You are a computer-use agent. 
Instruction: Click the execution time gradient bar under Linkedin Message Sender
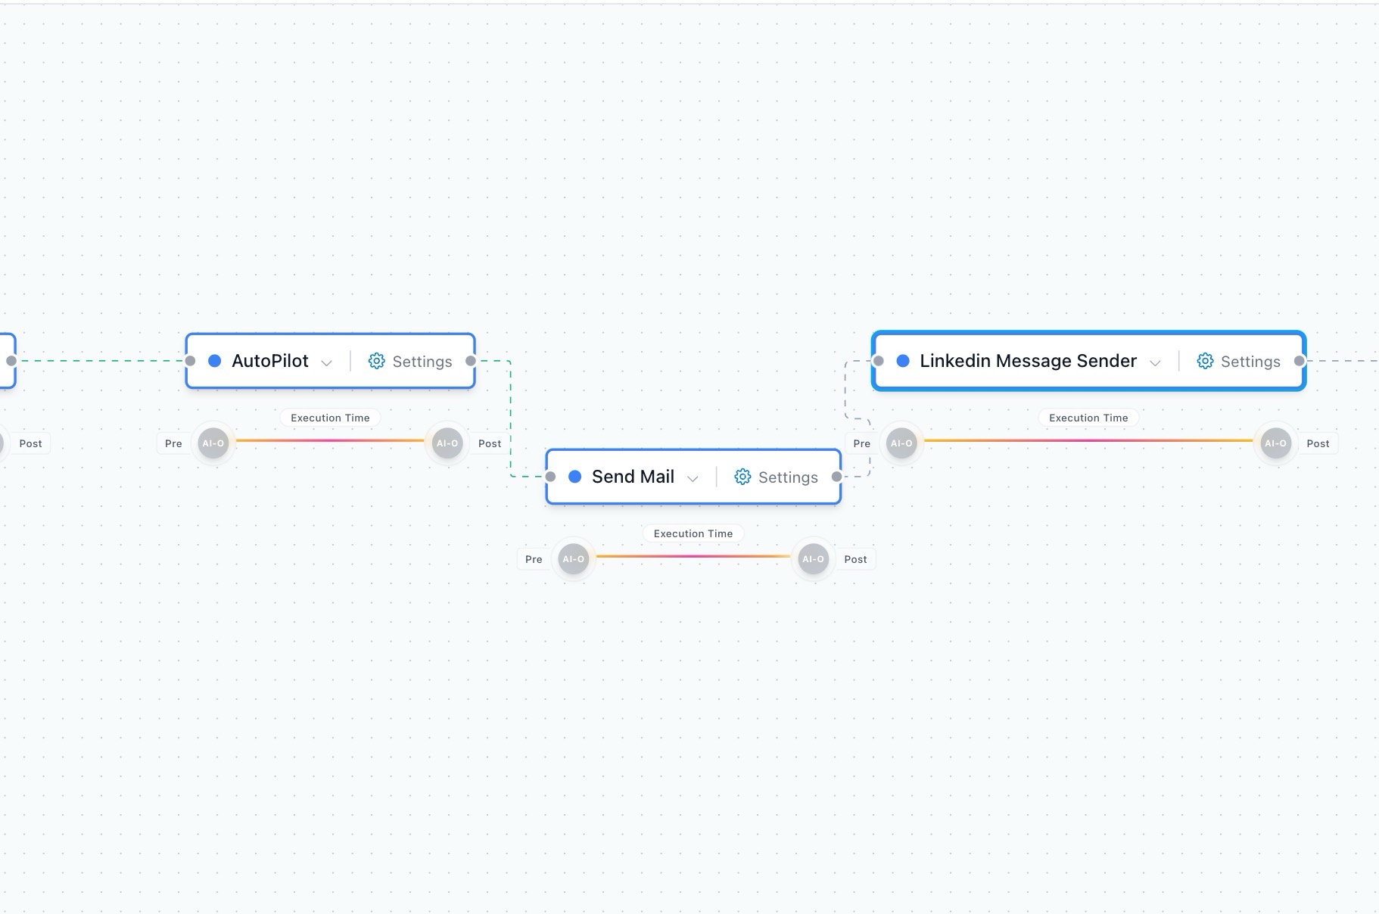tap(1088, 440)
